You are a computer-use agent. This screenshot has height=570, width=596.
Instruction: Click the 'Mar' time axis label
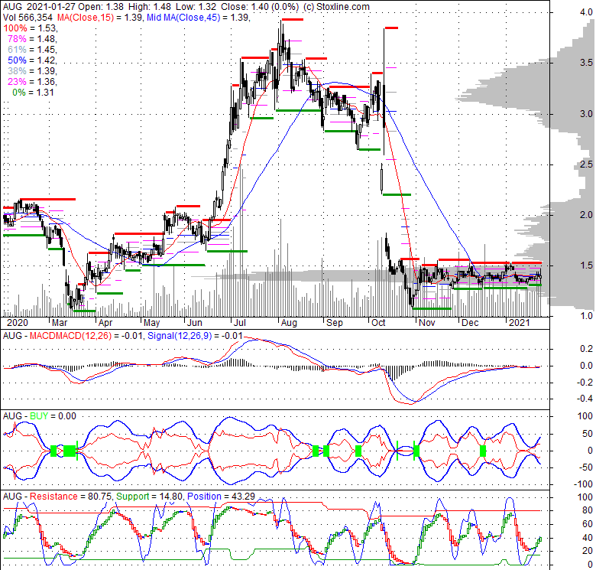pos(60,323)
